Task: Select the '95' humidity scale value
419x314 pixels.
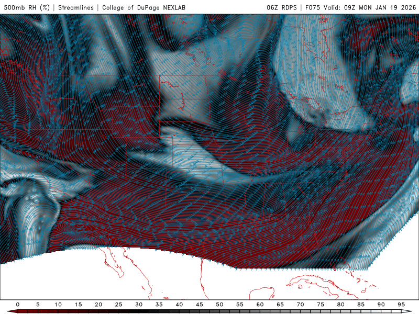Action: [401, 305]
